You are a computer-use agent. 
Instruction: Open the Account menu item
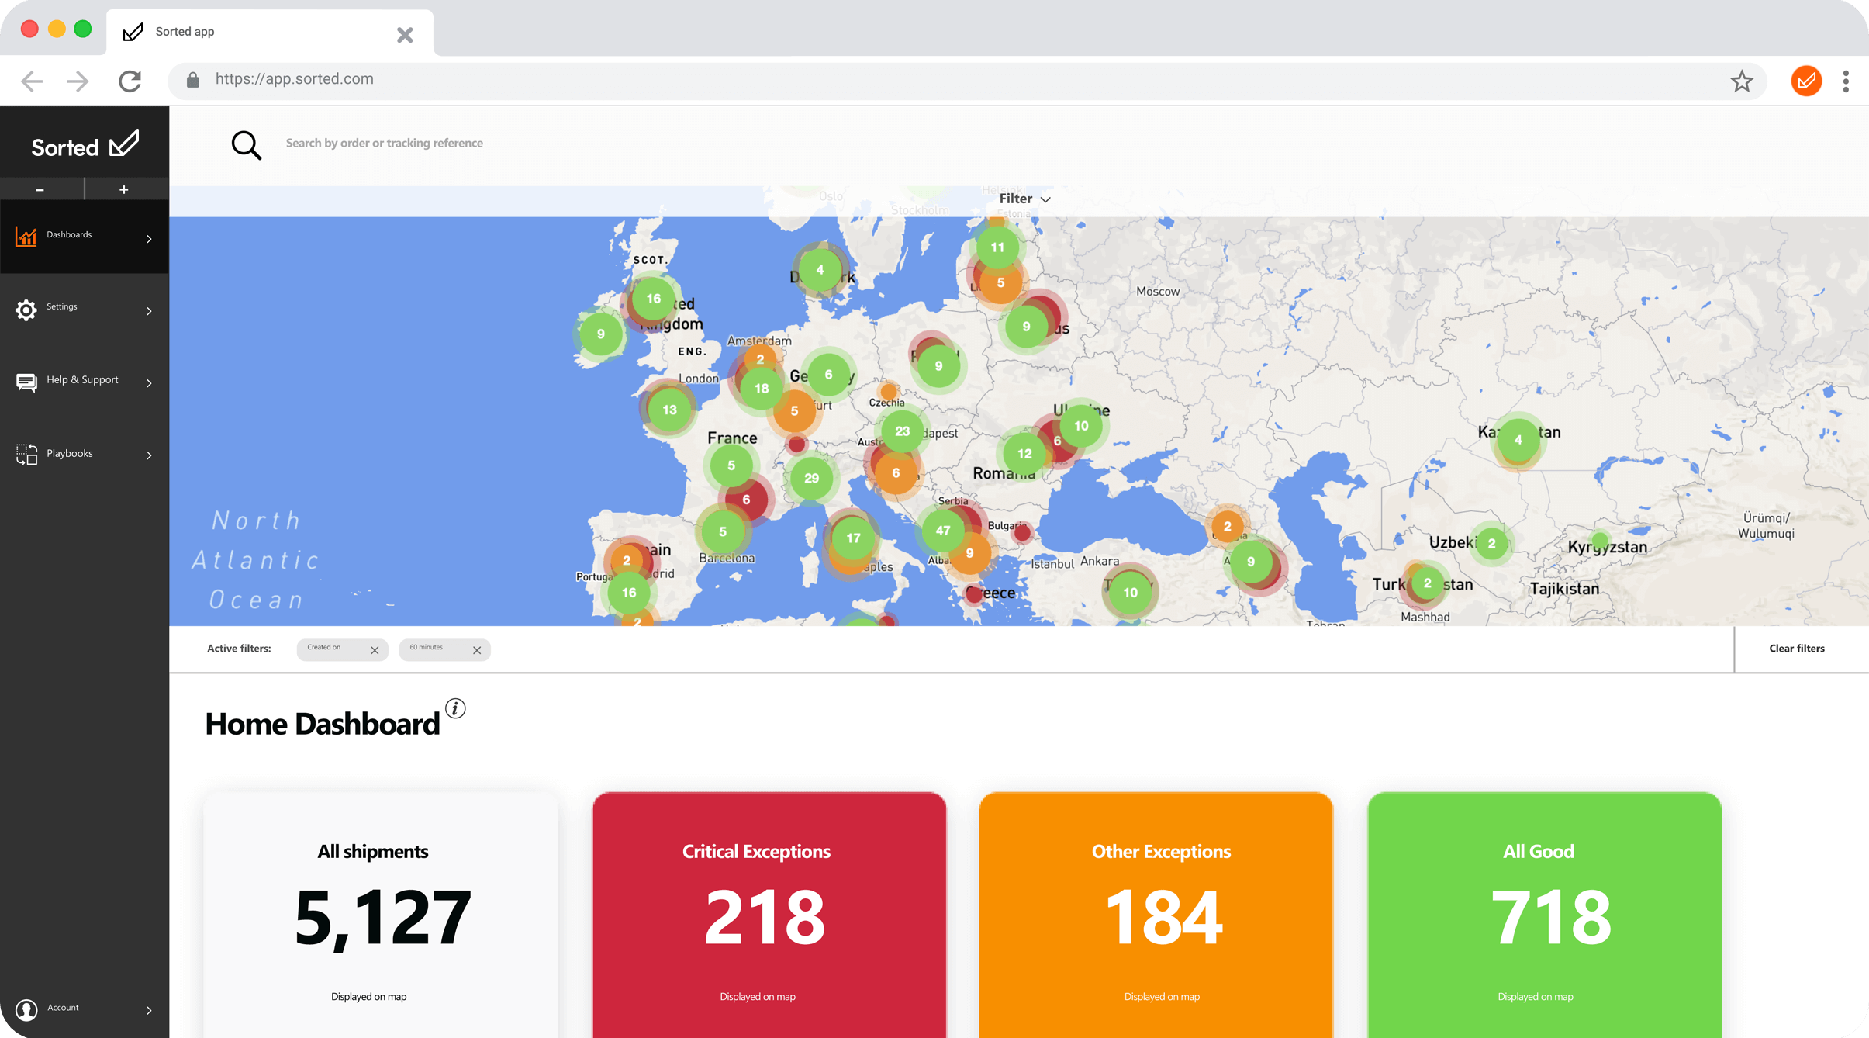pos(85,1009)
